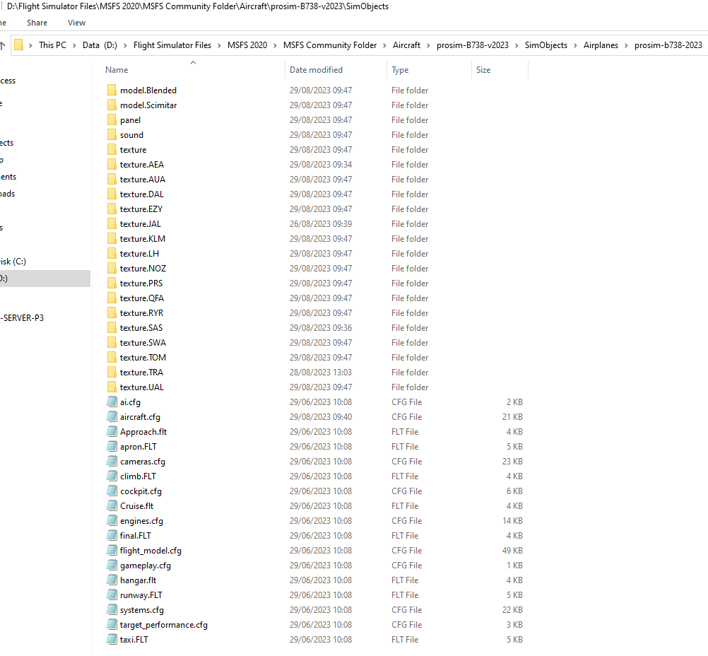Expand chevron after MSFS Community Folder
The height and width of the screenshot is (656, 708).
click(384, 46)
